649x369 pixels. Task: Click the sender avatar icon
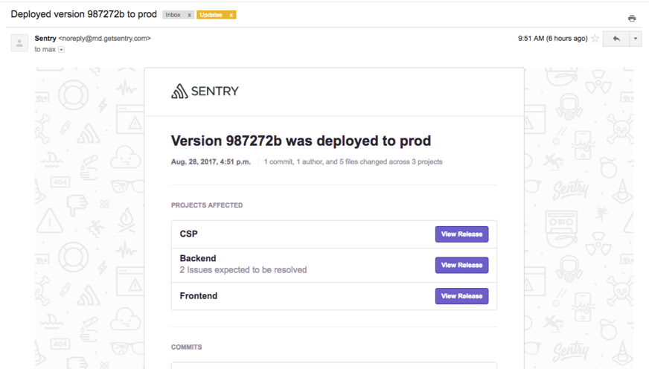tap(19, 42)
